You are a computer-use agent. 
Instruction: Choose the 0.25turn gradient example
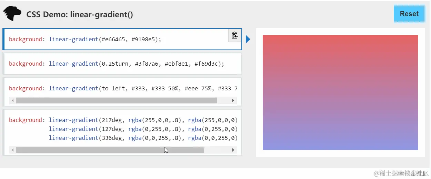[x=122, y=64]
